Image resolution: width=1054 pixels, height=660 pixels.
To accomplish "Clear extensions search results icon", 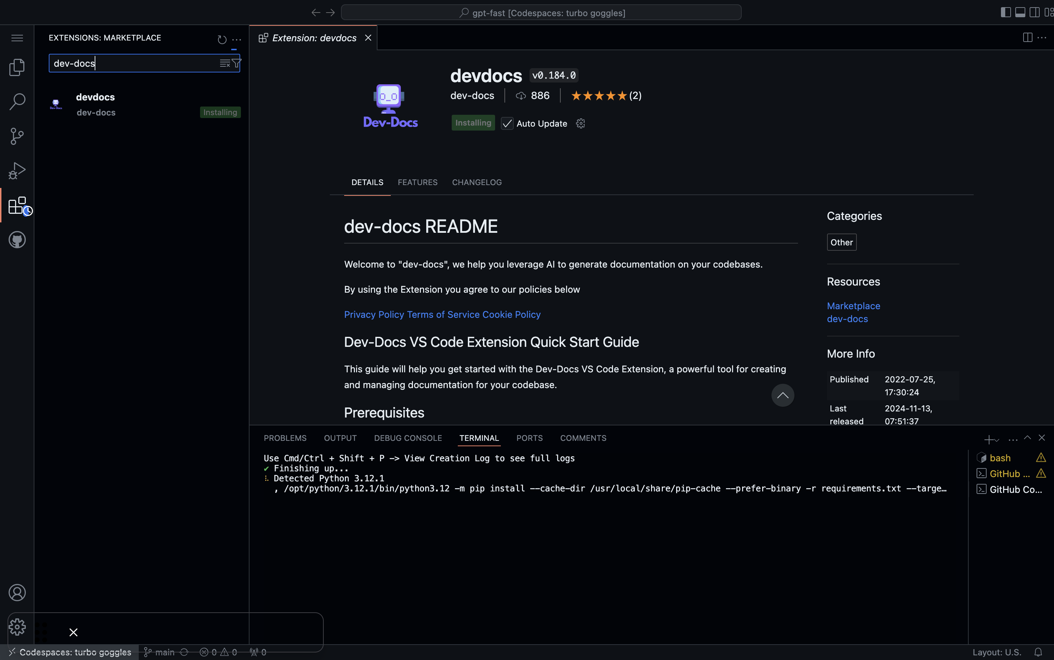I will click(225, 63).
